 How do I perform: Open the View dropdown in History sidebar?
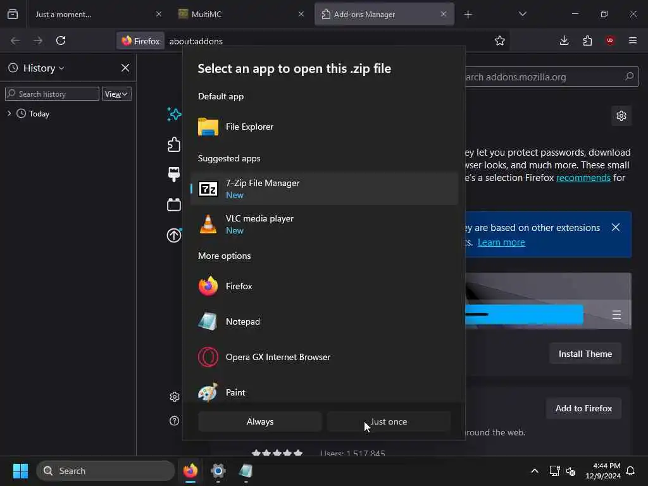click(116, 94)
